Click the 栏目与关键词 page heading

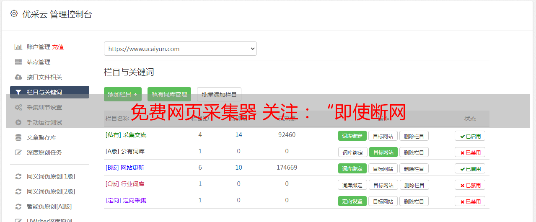tap(129, 72)
